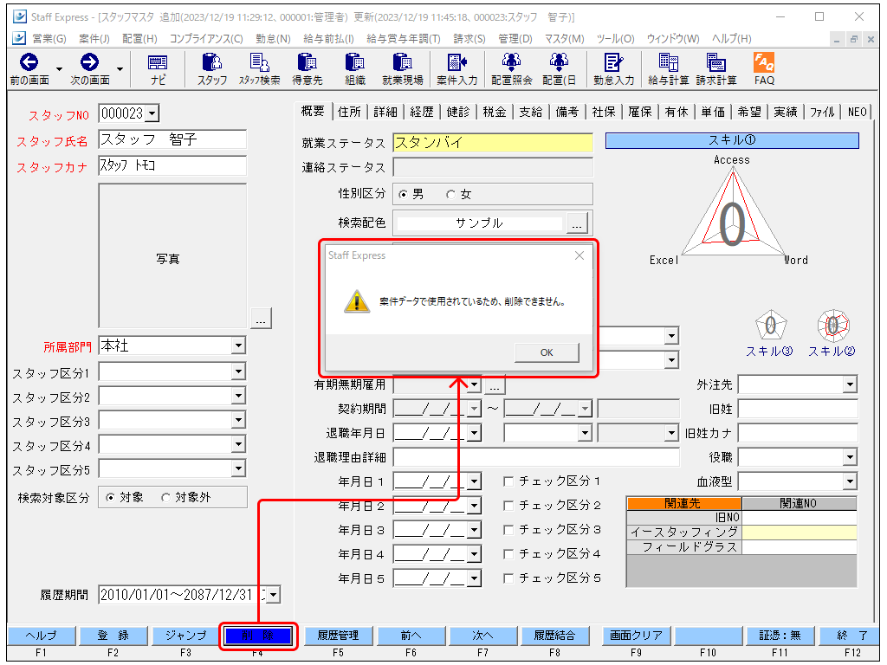Image resolution: width=887 pixels, height=665 pixels.
Task: Click the 写真 photo placeholder box
Action: pos(172,255)
